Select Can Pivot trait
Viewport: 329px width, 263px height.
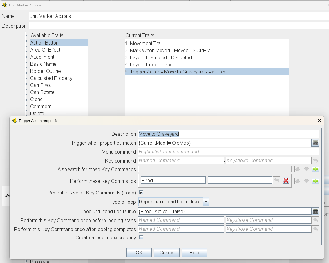pos(59,85)
